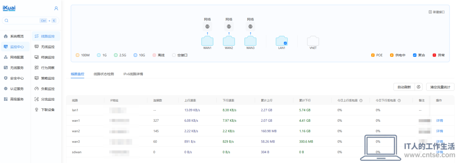
Task: Click the search magnifier icon
Action: (x=6, y=21)
